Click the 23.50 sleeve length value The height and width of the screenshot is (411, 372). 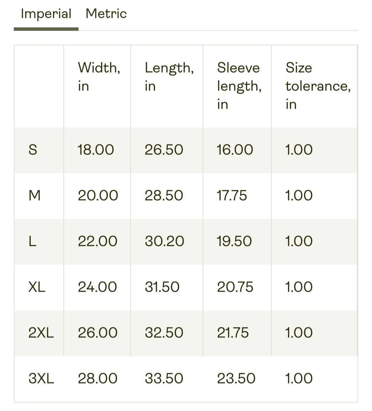point(236,378)
